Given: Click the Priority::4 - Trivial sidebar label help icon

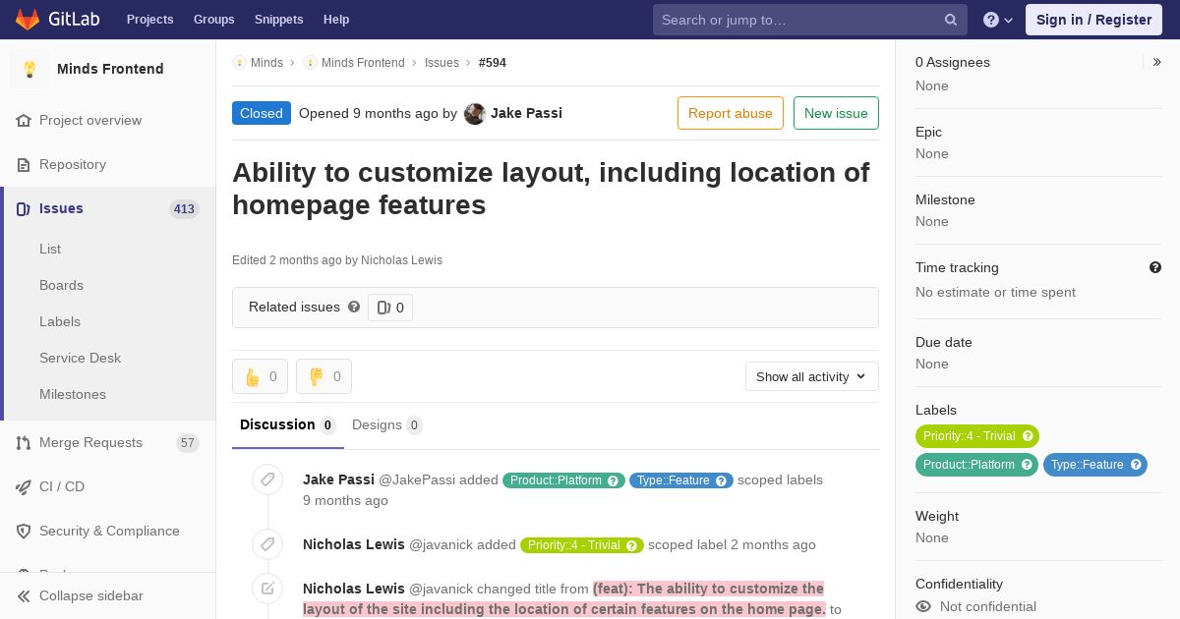Looking at the screenshot, I should click(1028, 436).
